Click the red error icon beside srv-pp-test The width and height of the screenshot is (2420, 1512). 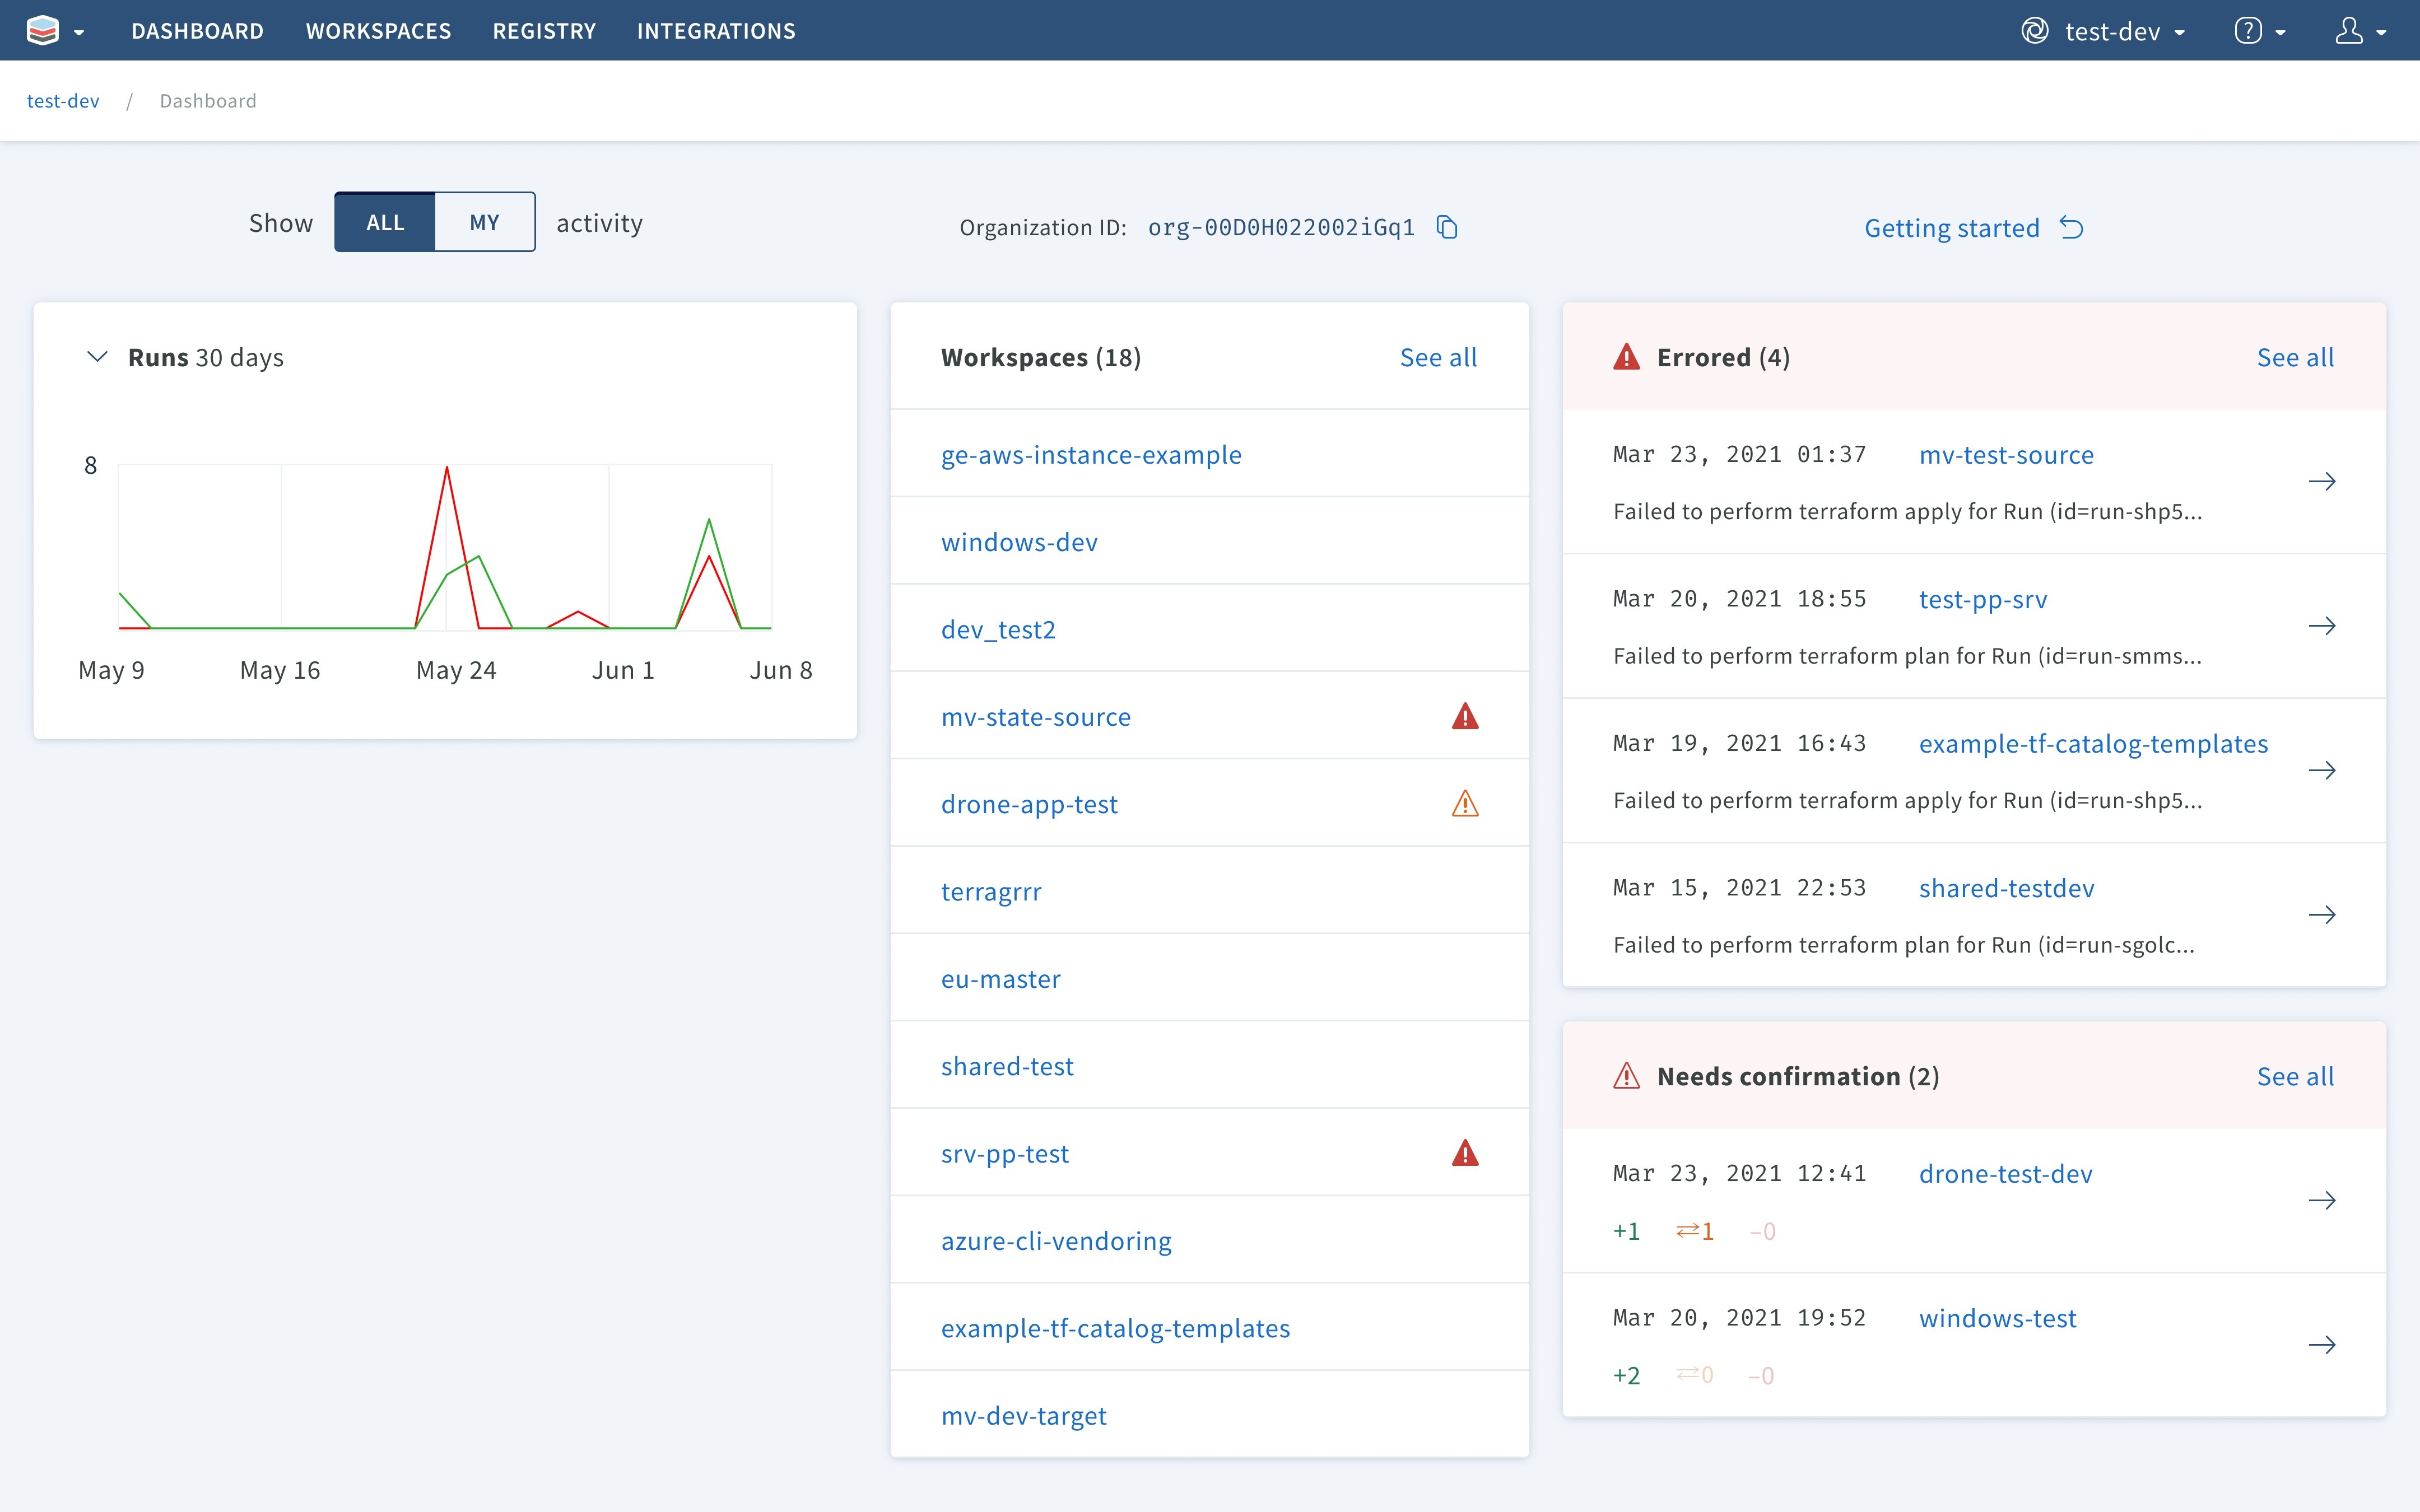(1464, 1153)
